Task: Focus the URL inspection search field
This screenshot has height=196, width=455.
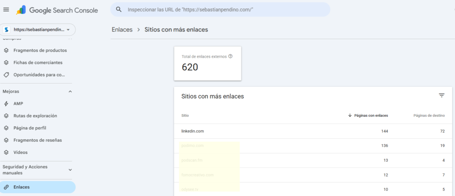Action: 220,10
